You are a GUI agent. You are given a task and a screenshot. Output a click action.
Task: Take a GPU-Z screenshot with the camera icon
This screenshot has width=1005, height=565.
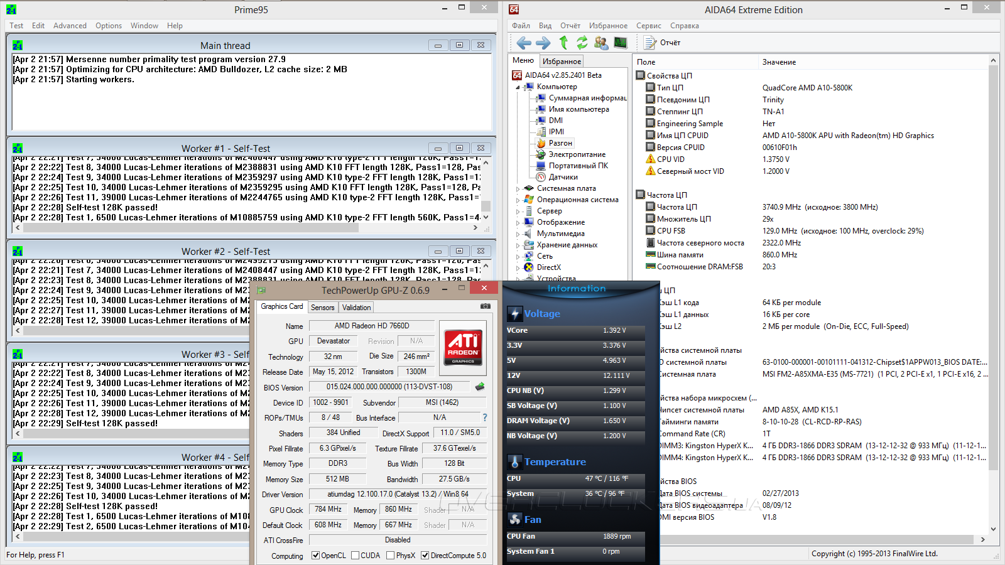coord(486,306)
